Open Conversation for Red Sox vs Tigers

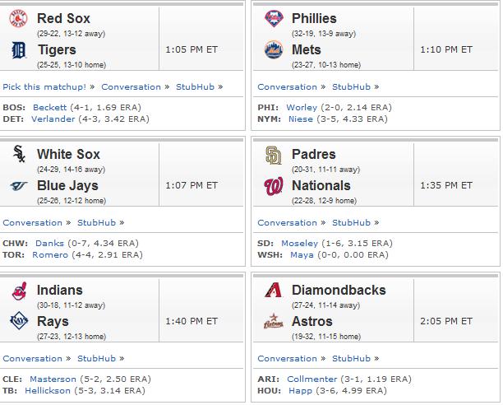[x=131, y=86]
